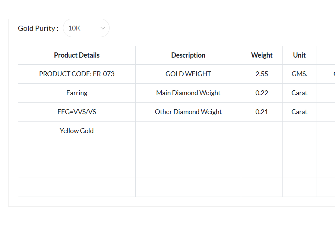Viewport: 335px width, 236px height.
Task: Click the 2.55 gold weight value
Action: pyautogui.click(x=262, y=74)
